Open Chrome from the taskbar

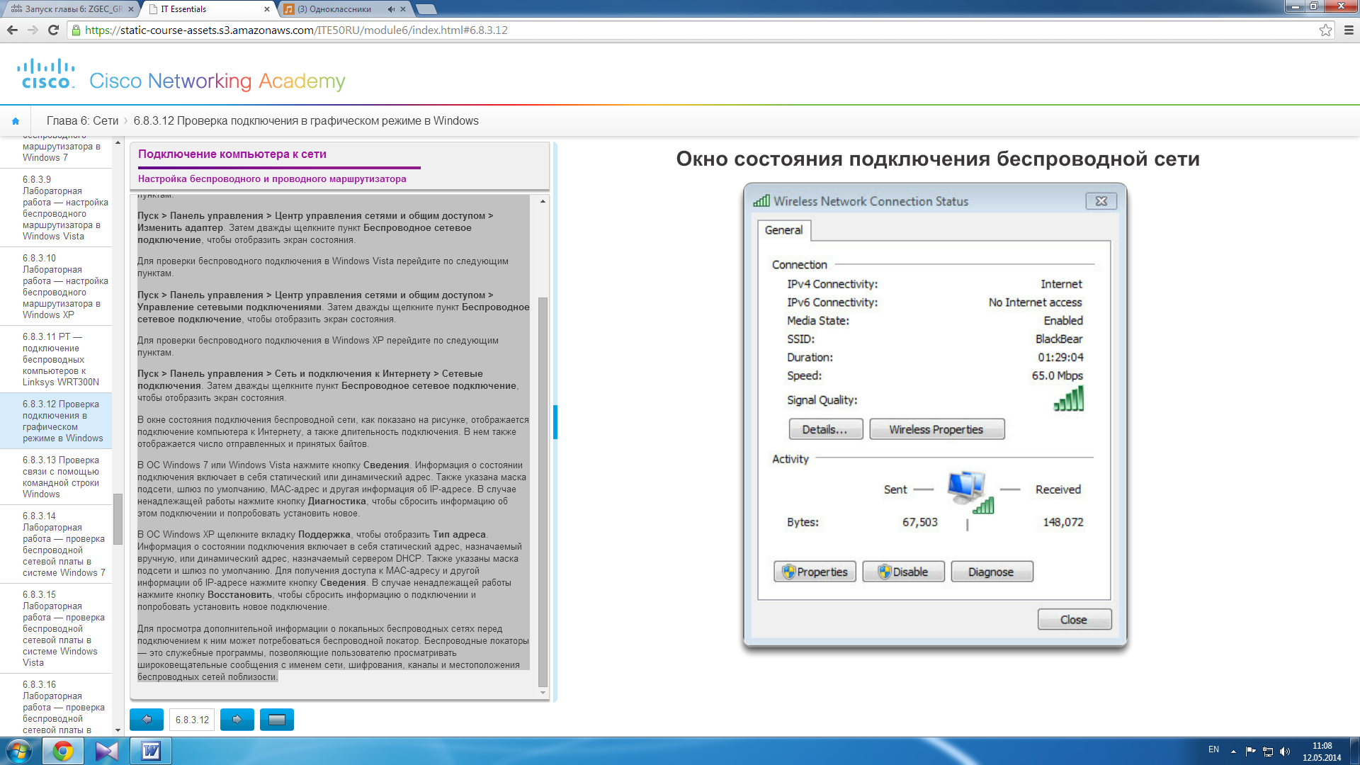[63, 751]
